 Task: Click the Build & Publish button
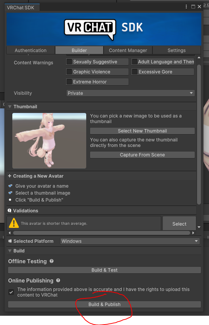tap(105, 304)
